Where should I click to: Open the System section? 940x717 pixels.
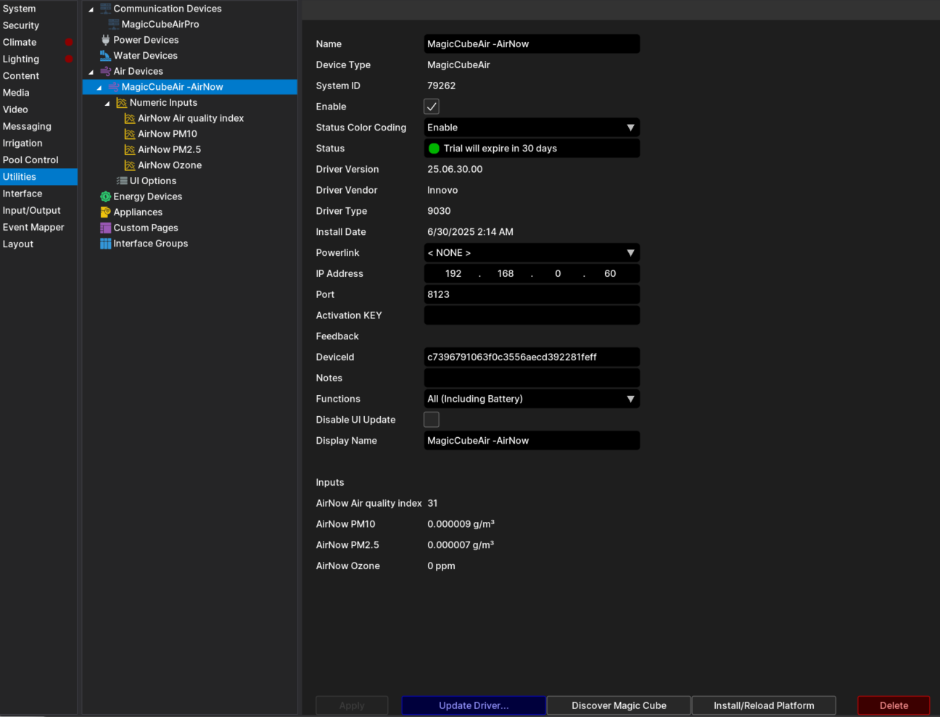pos(38,9)
